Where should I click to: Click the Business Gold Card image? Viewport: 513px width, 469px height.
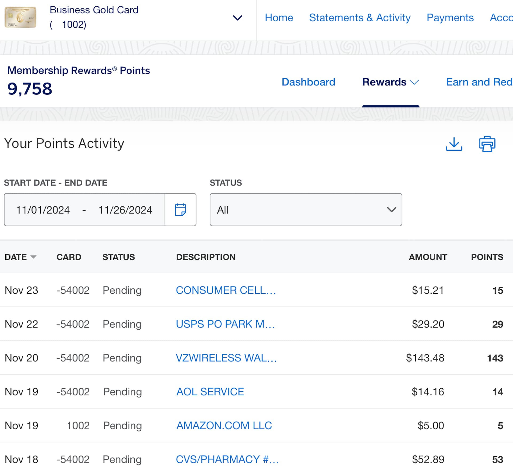coord(20,17)
